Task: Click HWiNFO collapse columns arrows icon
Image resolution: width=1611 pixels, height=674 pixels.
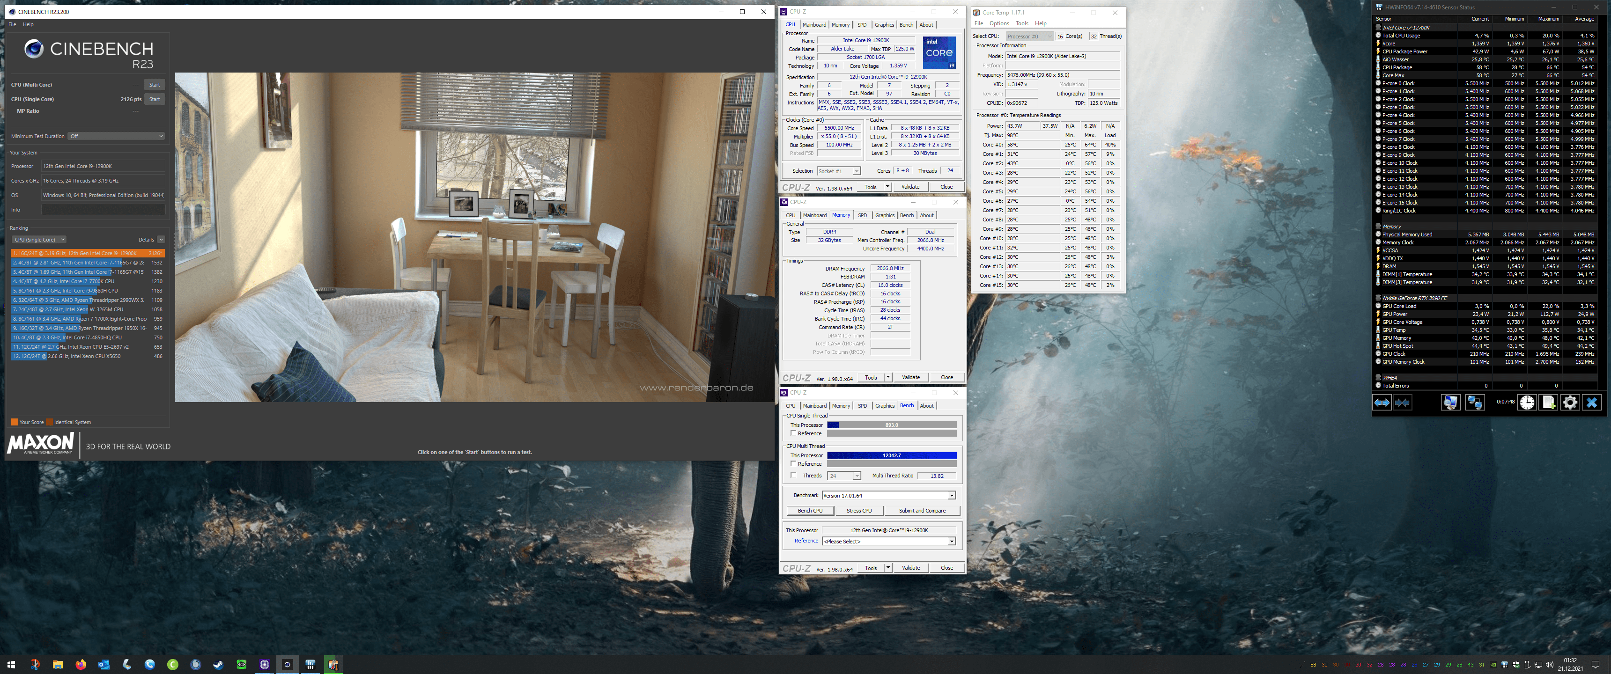Action: tap(1403, 403)
